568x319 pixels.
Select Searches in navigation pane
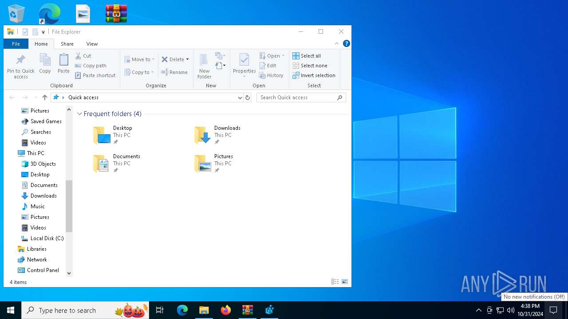point(36,132)
